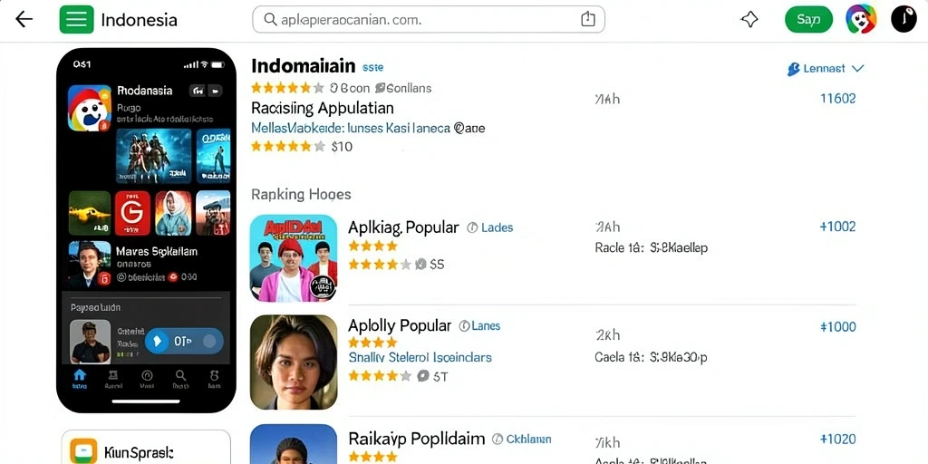This screenshot has height=464, width=928.
Task: Click the green Sap button
Action: point(808,20)
